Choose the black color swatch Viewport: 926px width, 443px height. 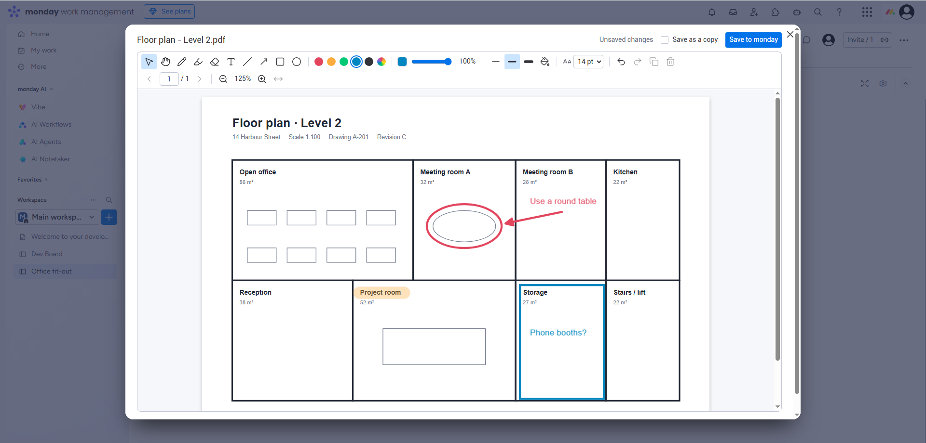tap(369, 62)
